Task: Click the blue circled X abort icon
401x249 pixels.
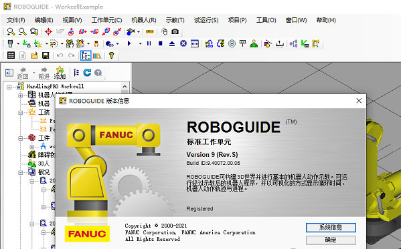Action: coord(183,43)
